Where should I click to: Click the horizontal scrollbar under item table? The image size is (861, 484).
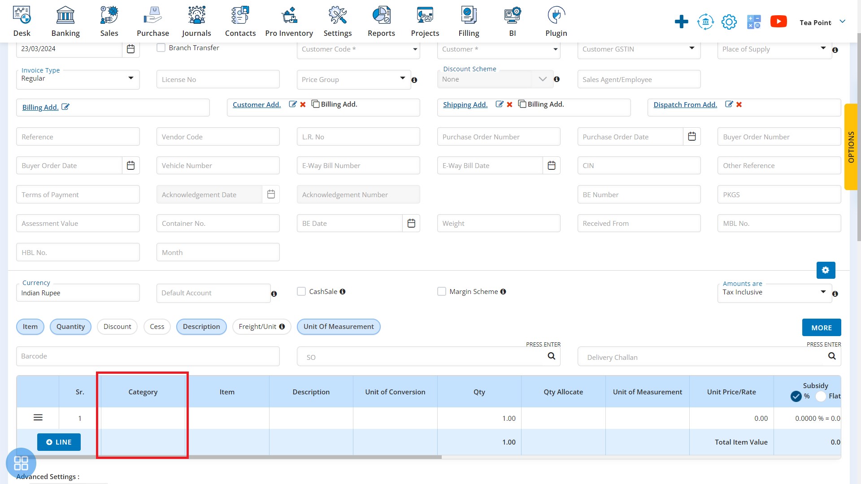(229, 457)
